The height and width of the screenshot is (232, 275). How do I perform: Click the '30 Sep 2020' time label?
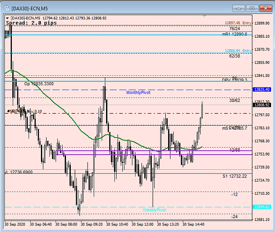tap(15, 225)
